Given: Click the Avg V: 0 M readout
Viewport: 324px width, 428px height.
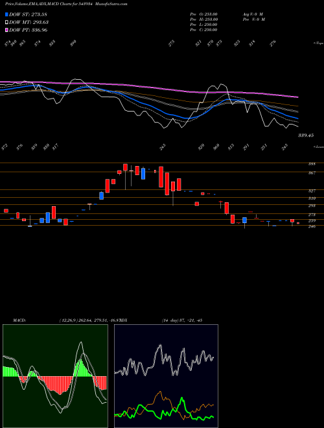Looking at the screenshot, I should click(253, 14).
